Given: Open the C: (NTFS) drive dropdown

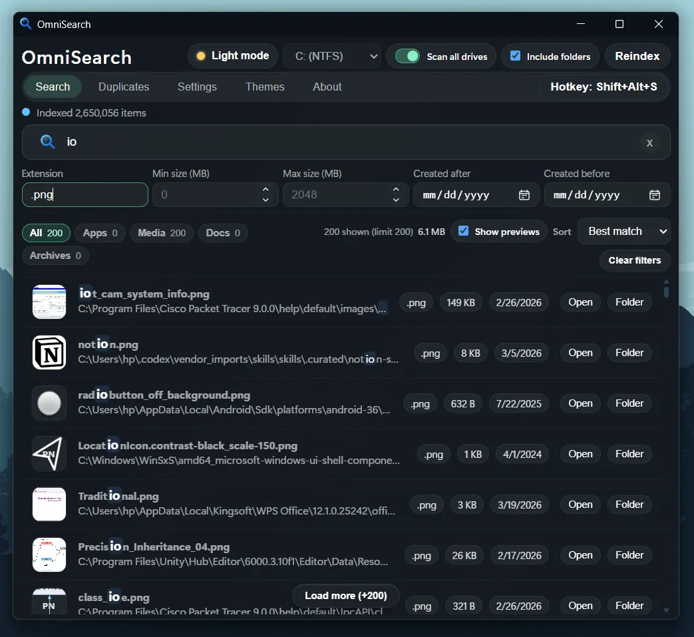Looking at the screenshot, I should [x=332, y=56].
